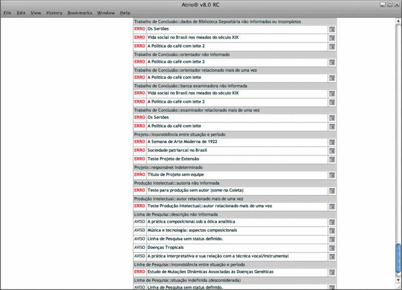Click 'Vida social no Brasil' under banca examinadora

pos(192,93)
